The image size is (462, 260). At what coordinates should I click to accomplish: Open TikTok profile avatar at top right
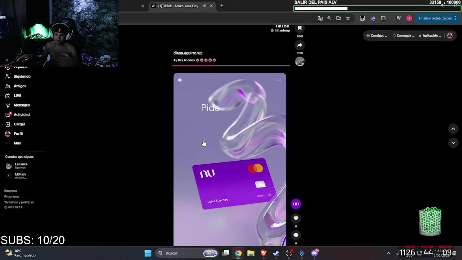tap(450, 36)
